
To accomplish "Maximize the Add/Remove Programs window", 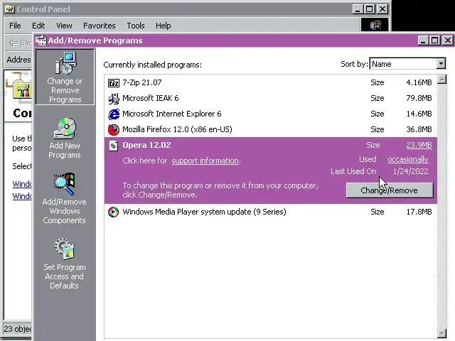I will coord(434,40).
